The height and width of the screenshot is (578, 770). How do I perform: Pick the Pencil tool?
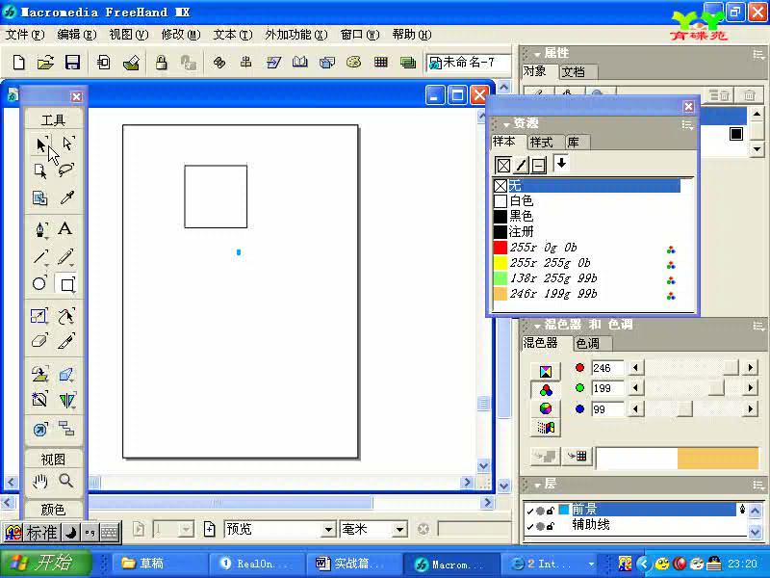[x=66, y=256]
